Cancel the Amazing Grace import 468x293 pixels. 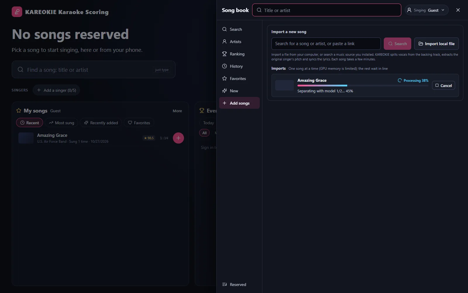click(443, 86)
